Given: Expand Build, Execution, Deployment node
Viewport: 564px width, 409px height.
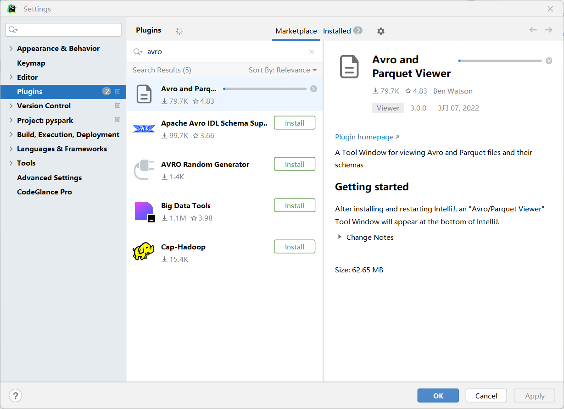Looking at the screenshot, I should (x=11, y=134).
